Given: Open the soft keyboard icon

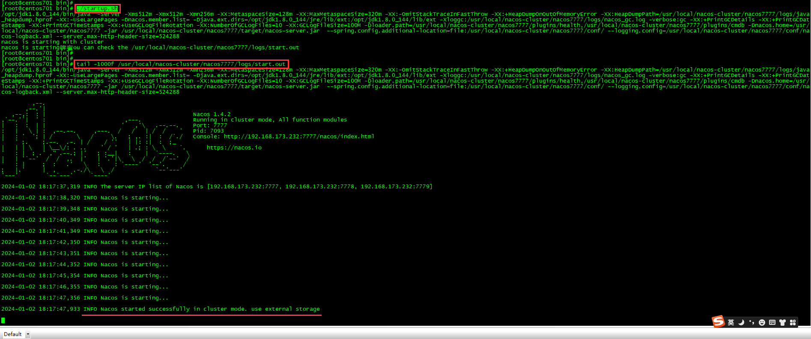Looking at the screenshot, I should pyautogui.click(x=772, y=322).
